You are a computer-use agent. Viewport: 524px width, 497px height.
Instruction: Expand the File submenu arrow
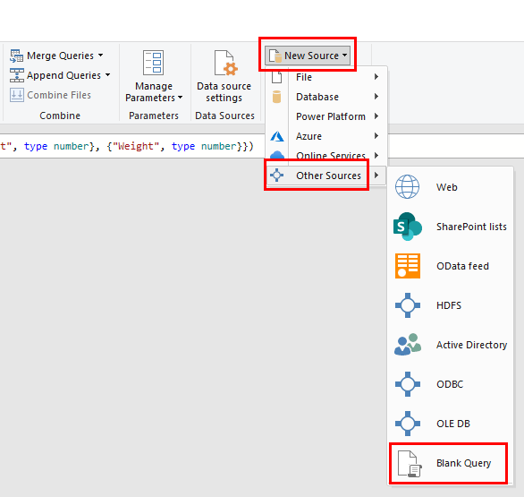click(376, 77)
